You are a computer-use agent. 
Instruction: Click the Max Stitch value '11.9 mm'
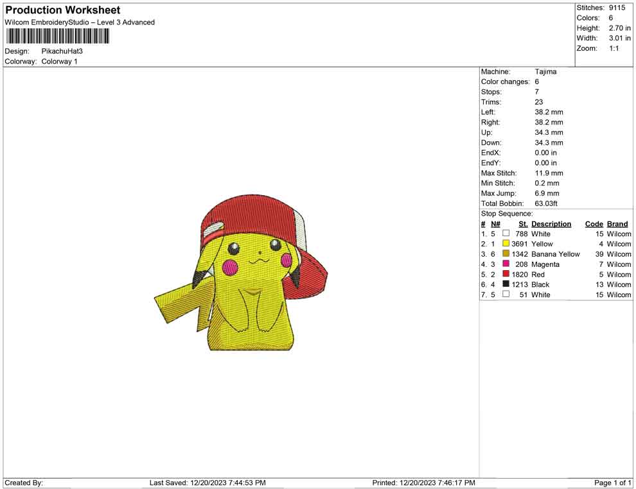pos(549,173)
